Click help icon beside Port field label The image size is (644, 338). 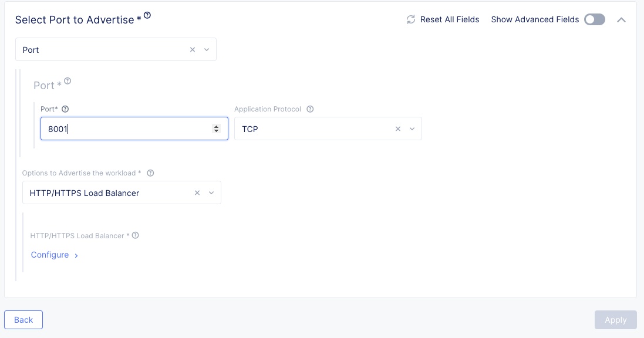[x=65, y=109]
